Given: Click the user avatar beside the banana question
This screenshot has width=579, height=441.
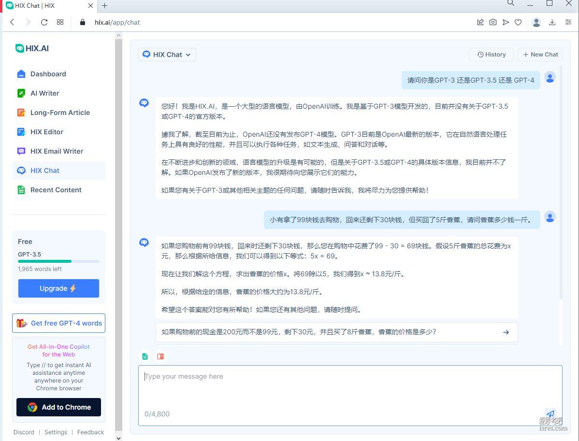Looking at the screenshot, I should point(550,217).
